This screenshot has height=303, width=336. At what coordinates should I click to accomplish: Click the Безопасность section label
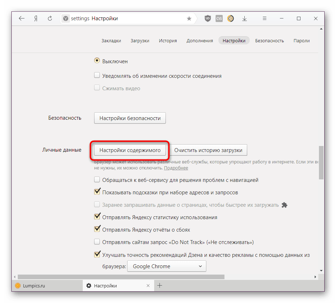pyautogui.click(x=65, y=118)
